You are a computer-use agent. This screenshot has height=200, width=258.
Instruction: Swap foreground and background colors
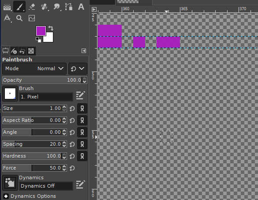(x=51, y=28)
